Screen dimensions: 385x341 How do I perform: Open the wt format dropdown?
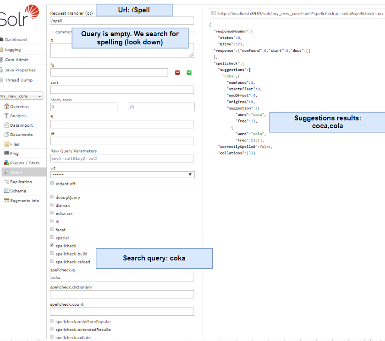122,174
